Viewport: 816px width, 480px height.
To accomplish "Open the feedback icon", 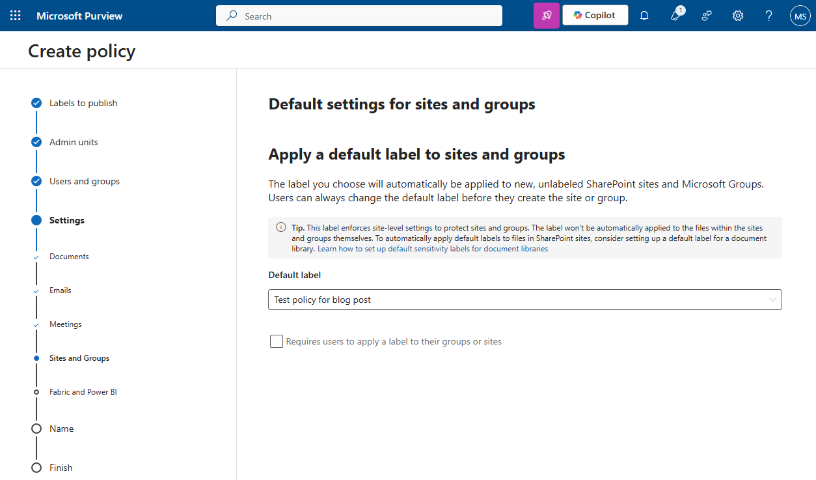I will pyautogui.click(x=706, y=15).
